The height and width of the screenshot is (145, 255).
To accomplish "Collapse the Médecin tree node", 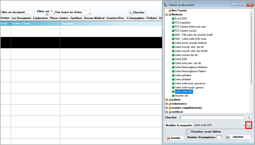I will [x=166, y=14].
